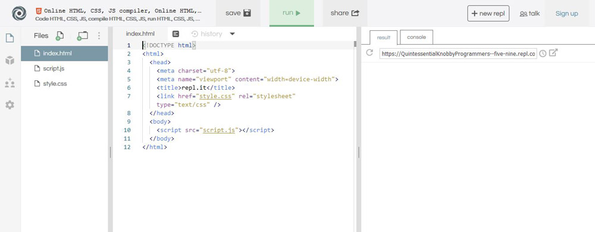The height and width of the screenshot is (232, 595).
Task: Click the title repl.it line
Action: tap(195, 87)
